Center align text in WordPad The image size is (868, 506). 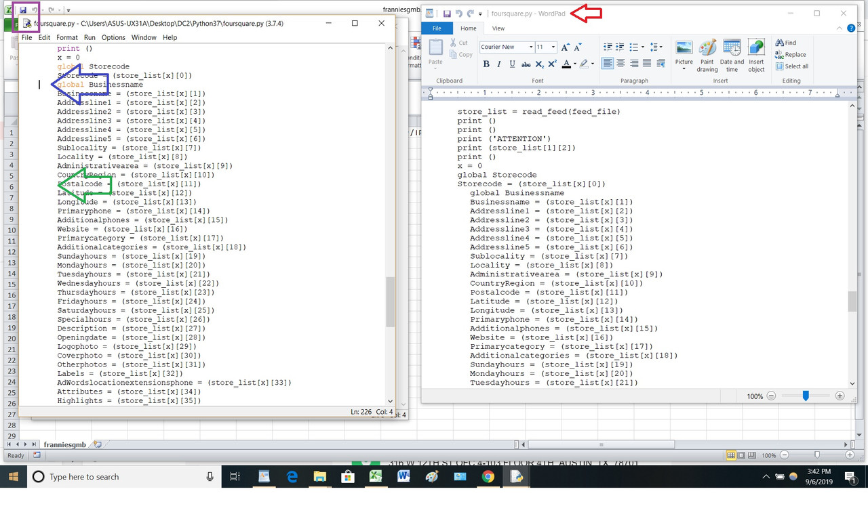(x=621, y=64)
